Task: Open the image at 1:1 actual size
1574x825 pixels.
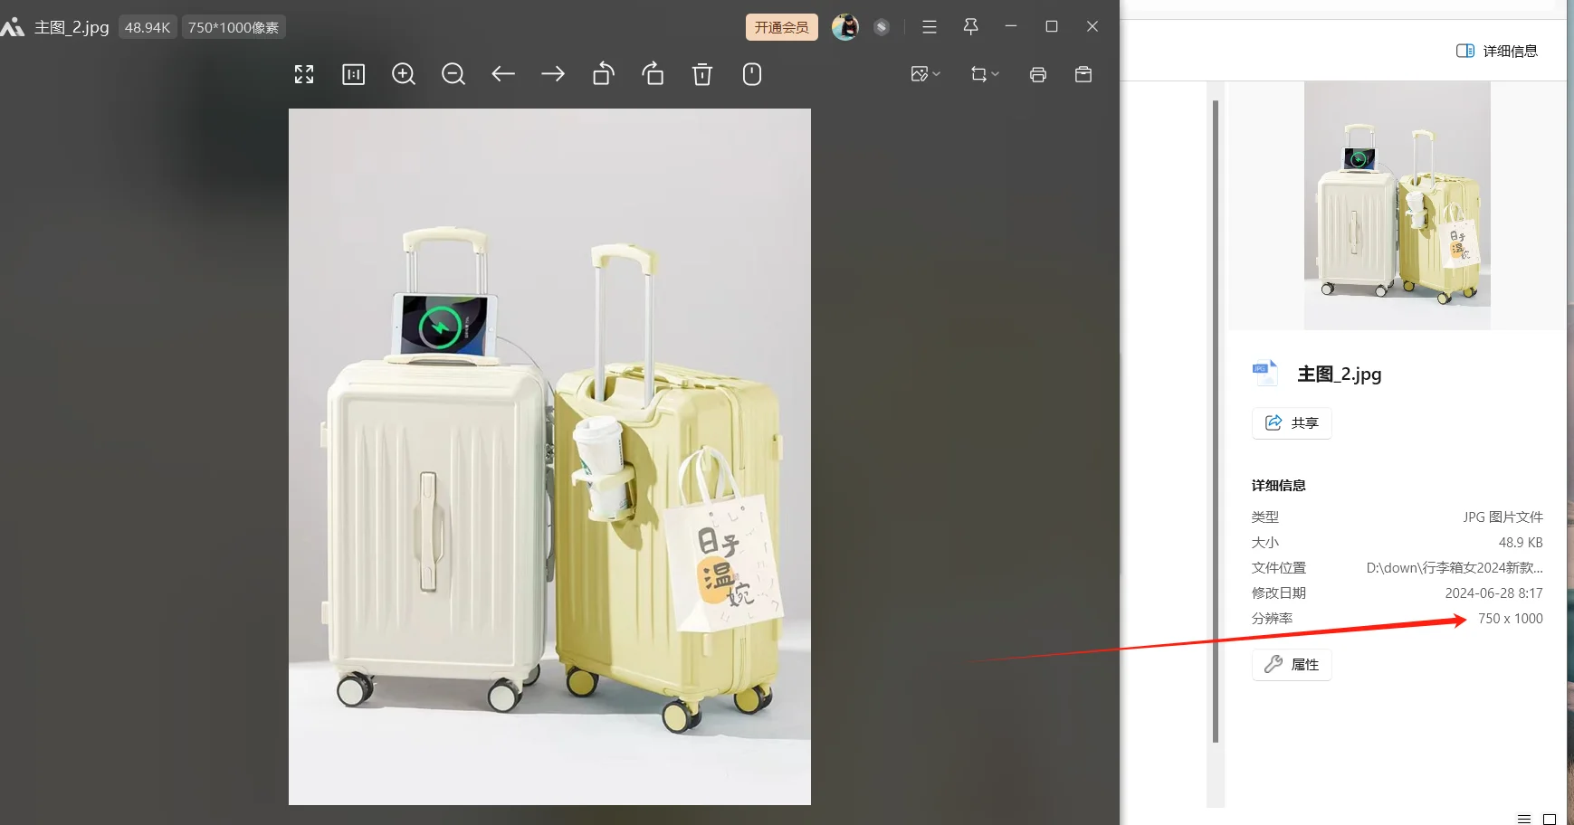Action: (353, 73)
